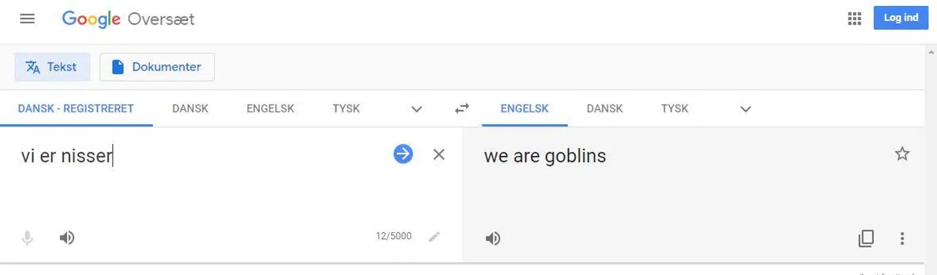The height and width of the screenshot is (275, 937).
Task: Switch to Dokumenter mode
Action: [x=157, y=67]
